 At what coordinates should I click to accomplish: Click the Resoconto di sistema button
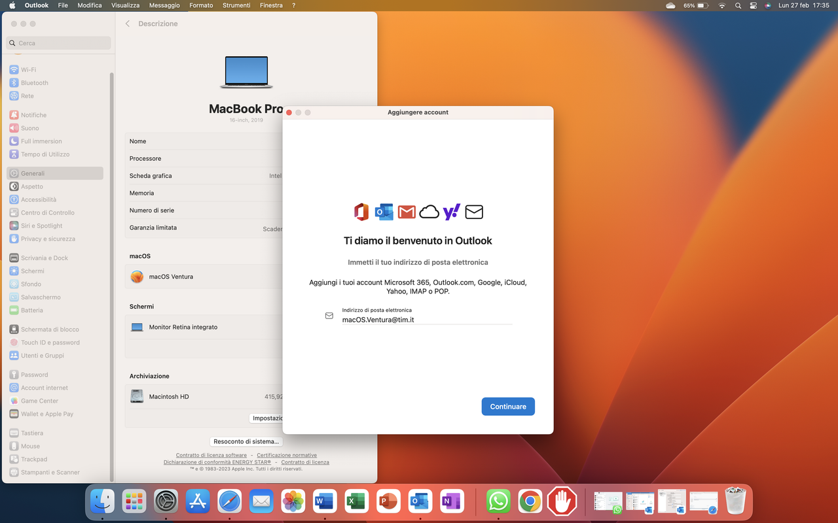click(246, 441)
